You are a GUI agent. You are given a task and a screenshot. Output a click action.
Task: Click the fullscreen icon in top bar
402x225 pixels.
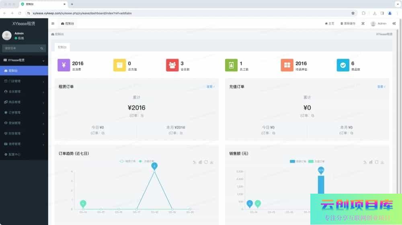point(363,23)
